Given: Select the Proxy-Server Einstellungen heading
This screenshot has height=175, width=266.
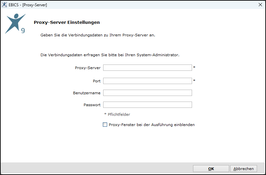Looking at the screenshot, I should 67,22.
